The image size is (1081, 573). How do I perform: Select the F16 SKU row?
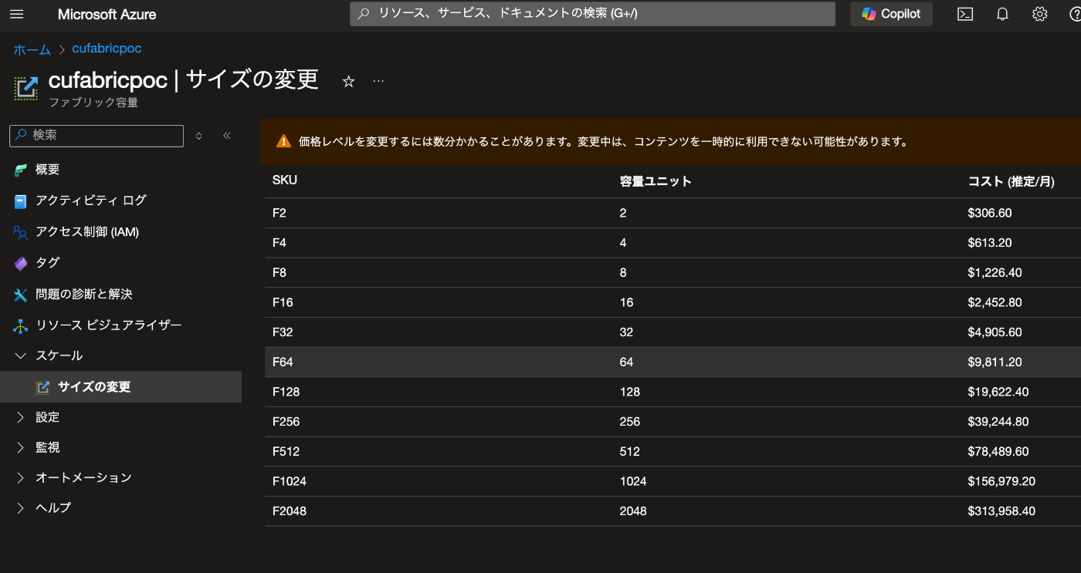pos(673,302)
